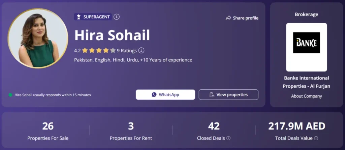Click the info icon beside Closed Deals
Screen dimensions: 345x150
coord(228,138)
